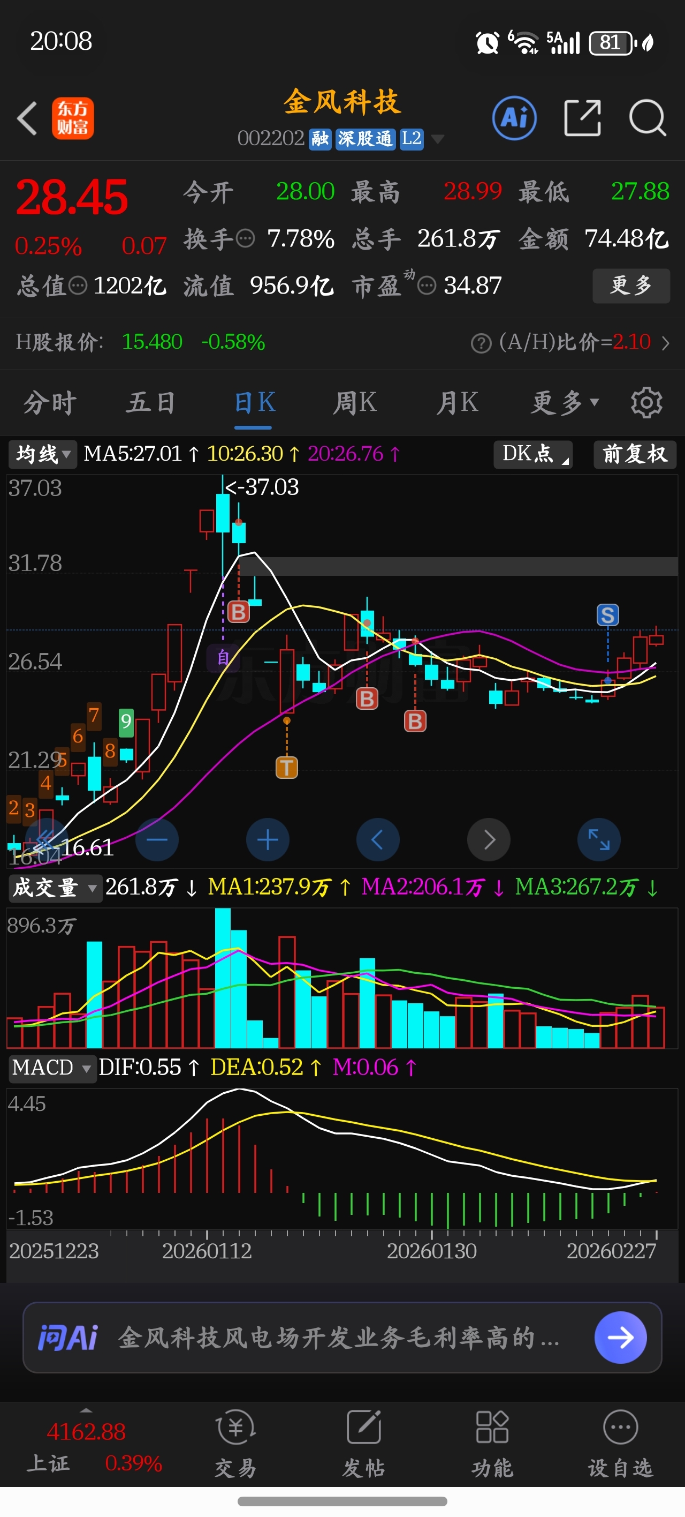The image size is (685, 1517).
Task: Open A/H比价 detail chevron
Action: click(x=666, y=343)
